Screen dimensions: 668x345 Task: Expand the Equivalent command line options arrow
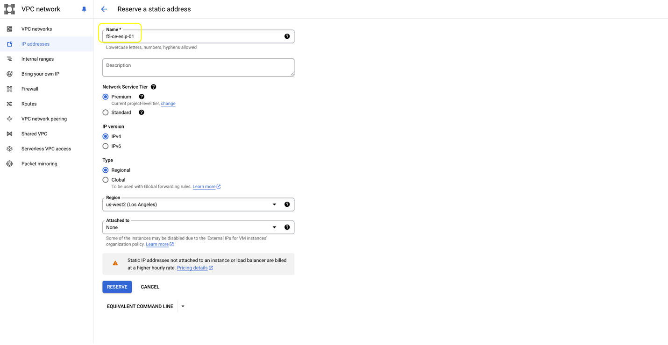[183, 306]
